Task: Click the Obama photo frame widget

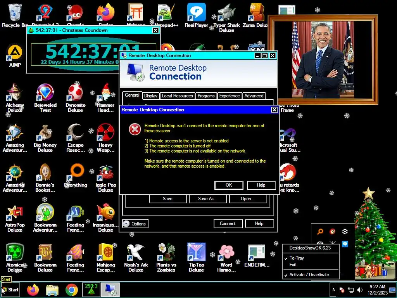Action: click(323, 59)
